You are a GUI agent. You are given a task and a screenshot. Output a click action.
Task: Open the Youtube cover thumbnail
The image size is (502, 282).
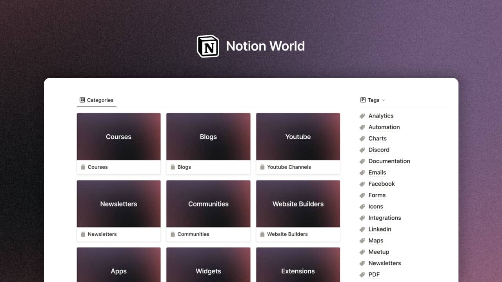click(x=298, y=137)
